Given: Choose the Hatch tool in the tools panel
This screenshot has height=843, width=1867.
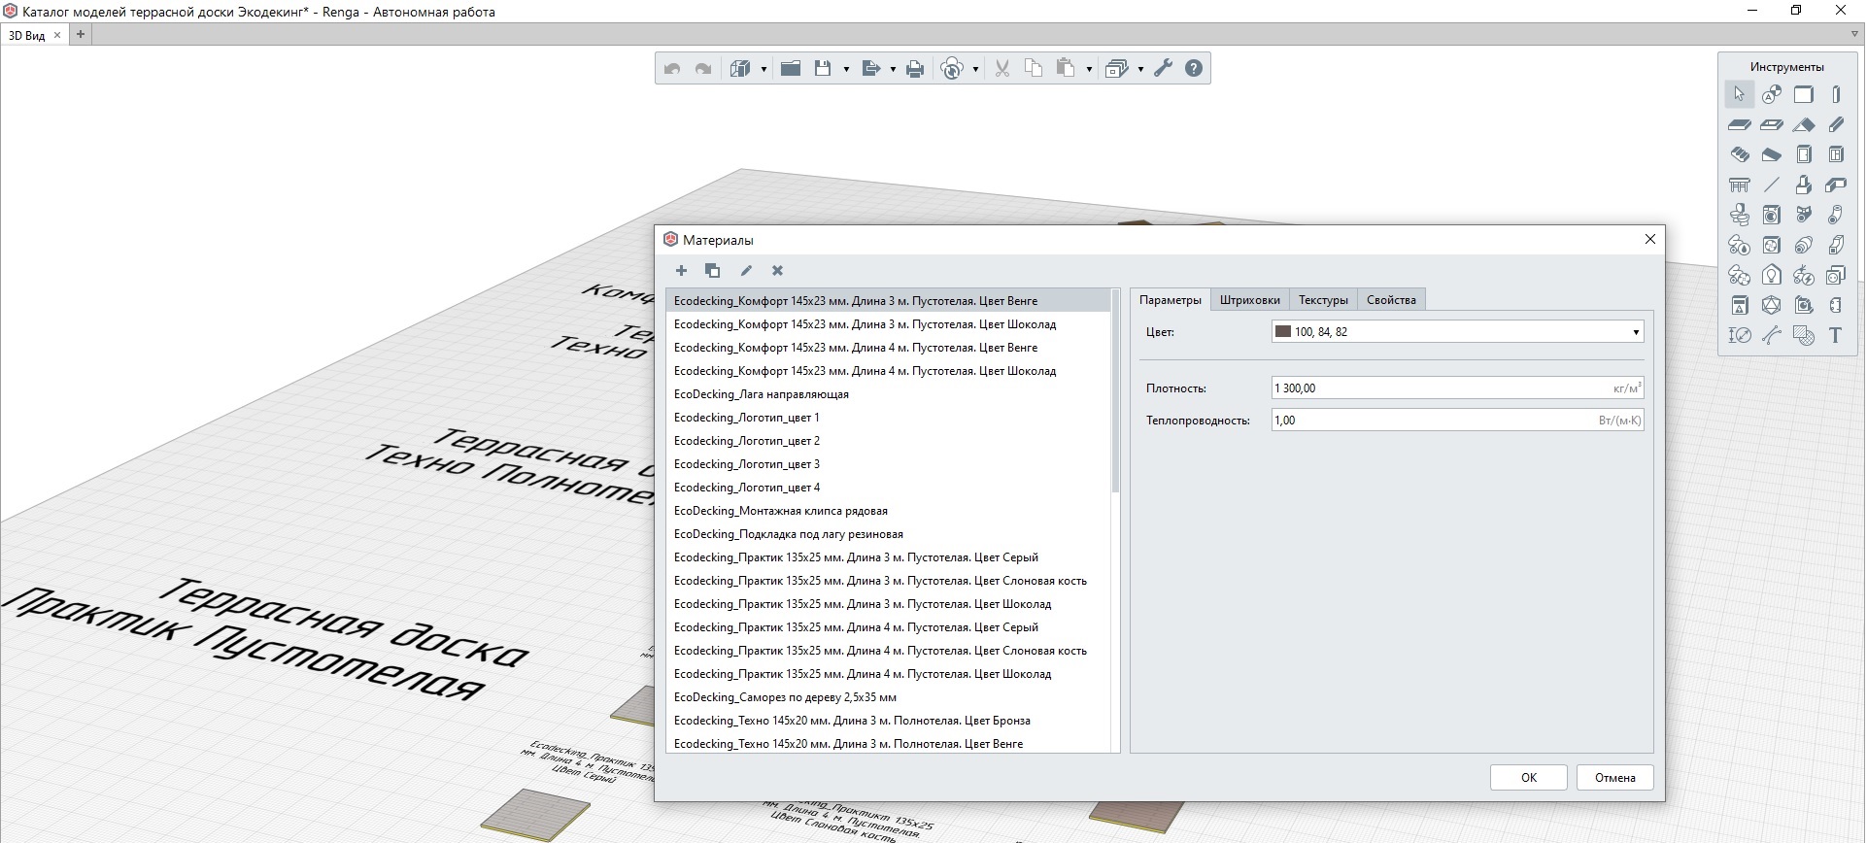Looking at the screenshot, I should (1804, 335).
